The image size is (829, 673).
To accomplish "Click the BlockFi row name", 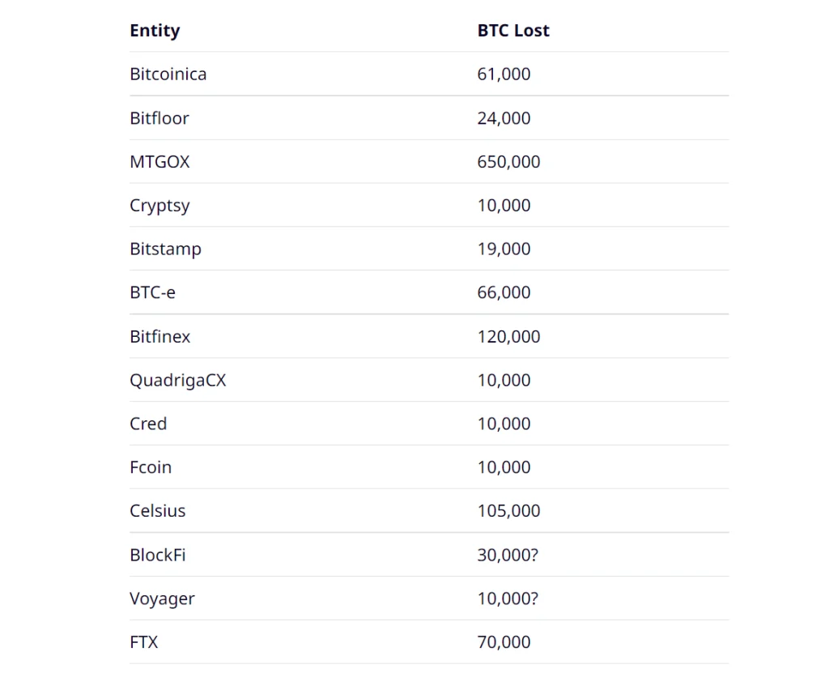I will [158, 556].
